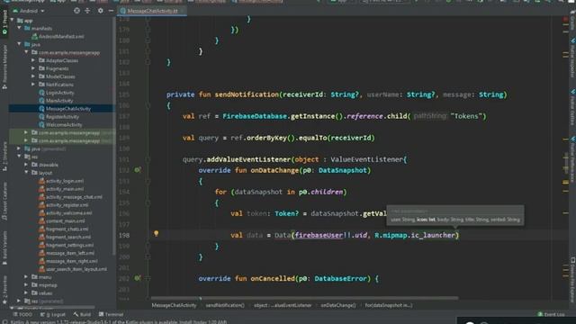Collapse the app module node

pyautogui.click(x=13, y=21)
